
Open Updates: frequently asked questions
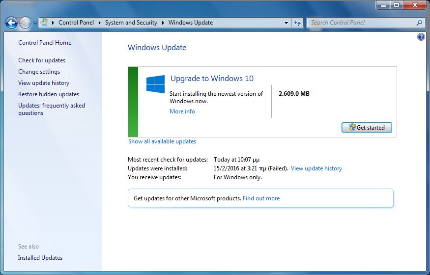(52, 109)
